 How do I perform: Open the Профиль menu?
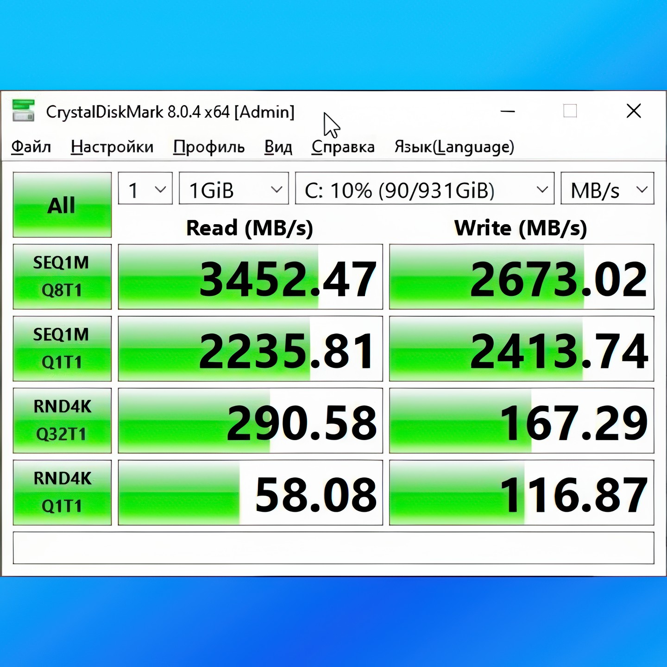[x=209, y=147]
